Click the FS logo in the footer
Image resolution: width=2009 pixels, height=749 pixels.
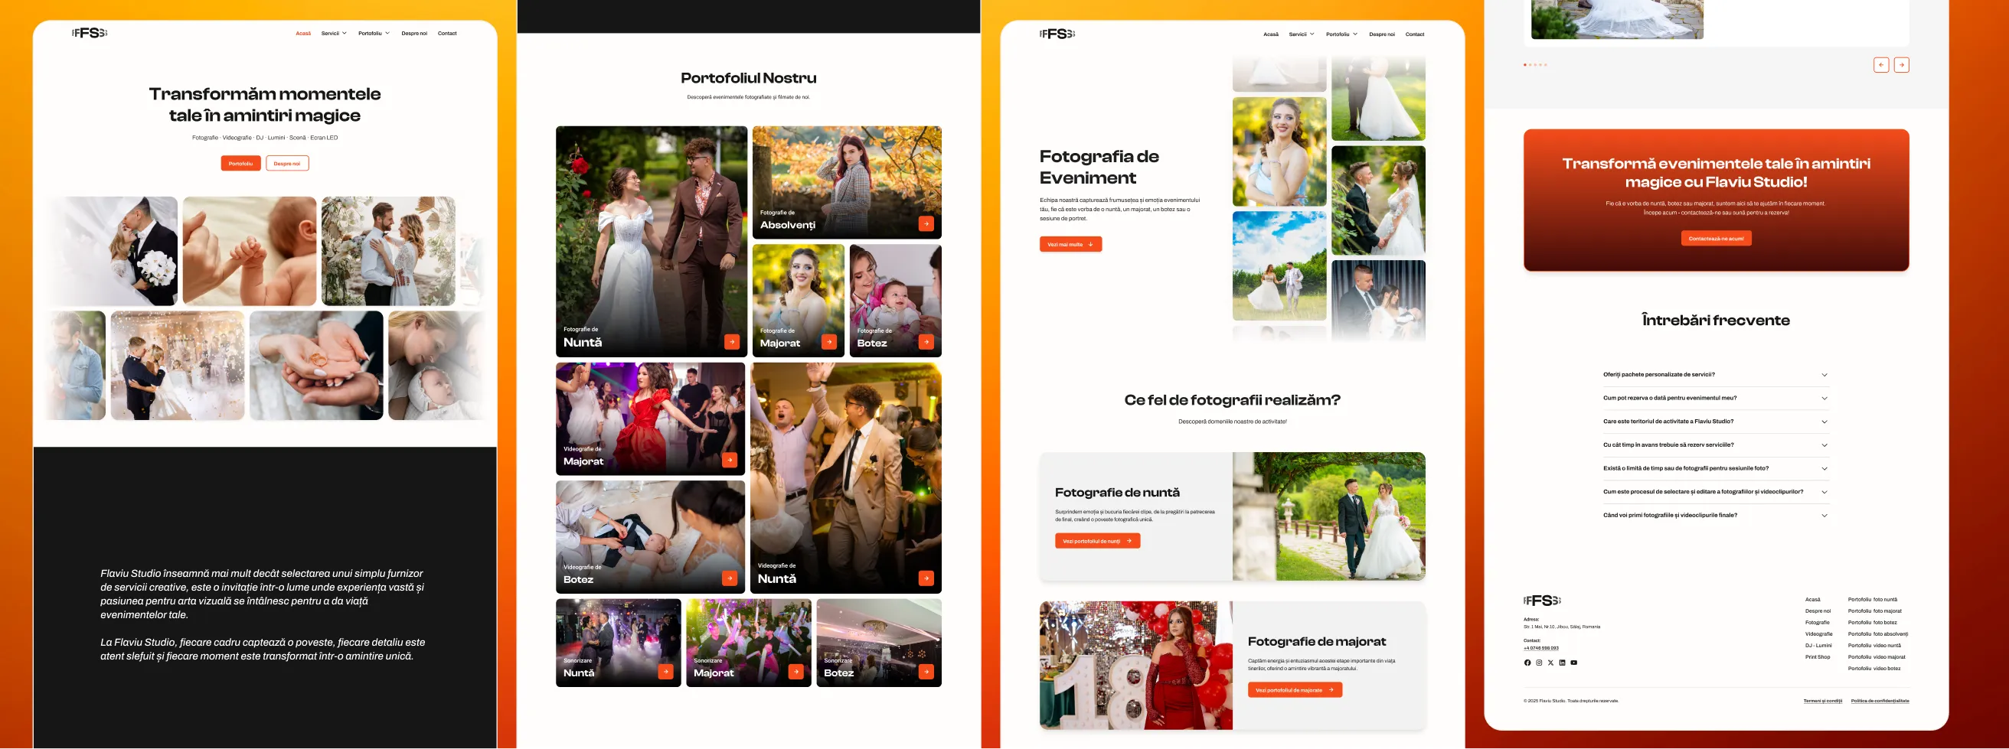1542,600
